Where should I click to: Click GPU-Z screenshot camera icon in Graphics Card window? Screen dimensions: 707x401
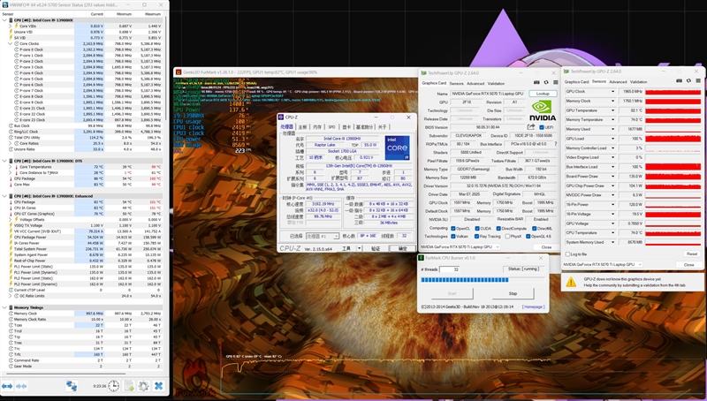(x=536, y=83)
